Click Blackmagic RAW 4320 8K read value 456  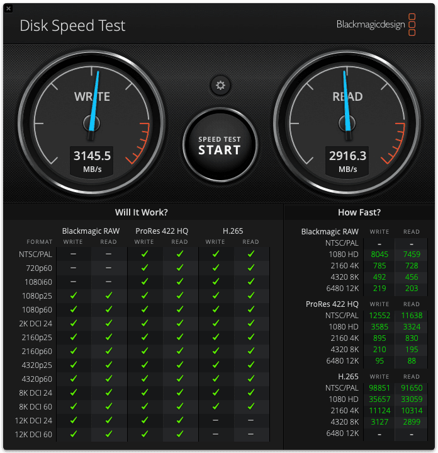412,277
